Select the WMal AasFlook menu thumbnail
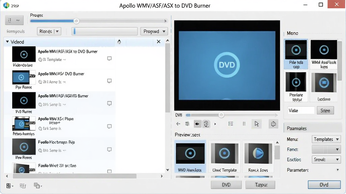The width and height of the screenshot is (346, 194). [324, 54]
